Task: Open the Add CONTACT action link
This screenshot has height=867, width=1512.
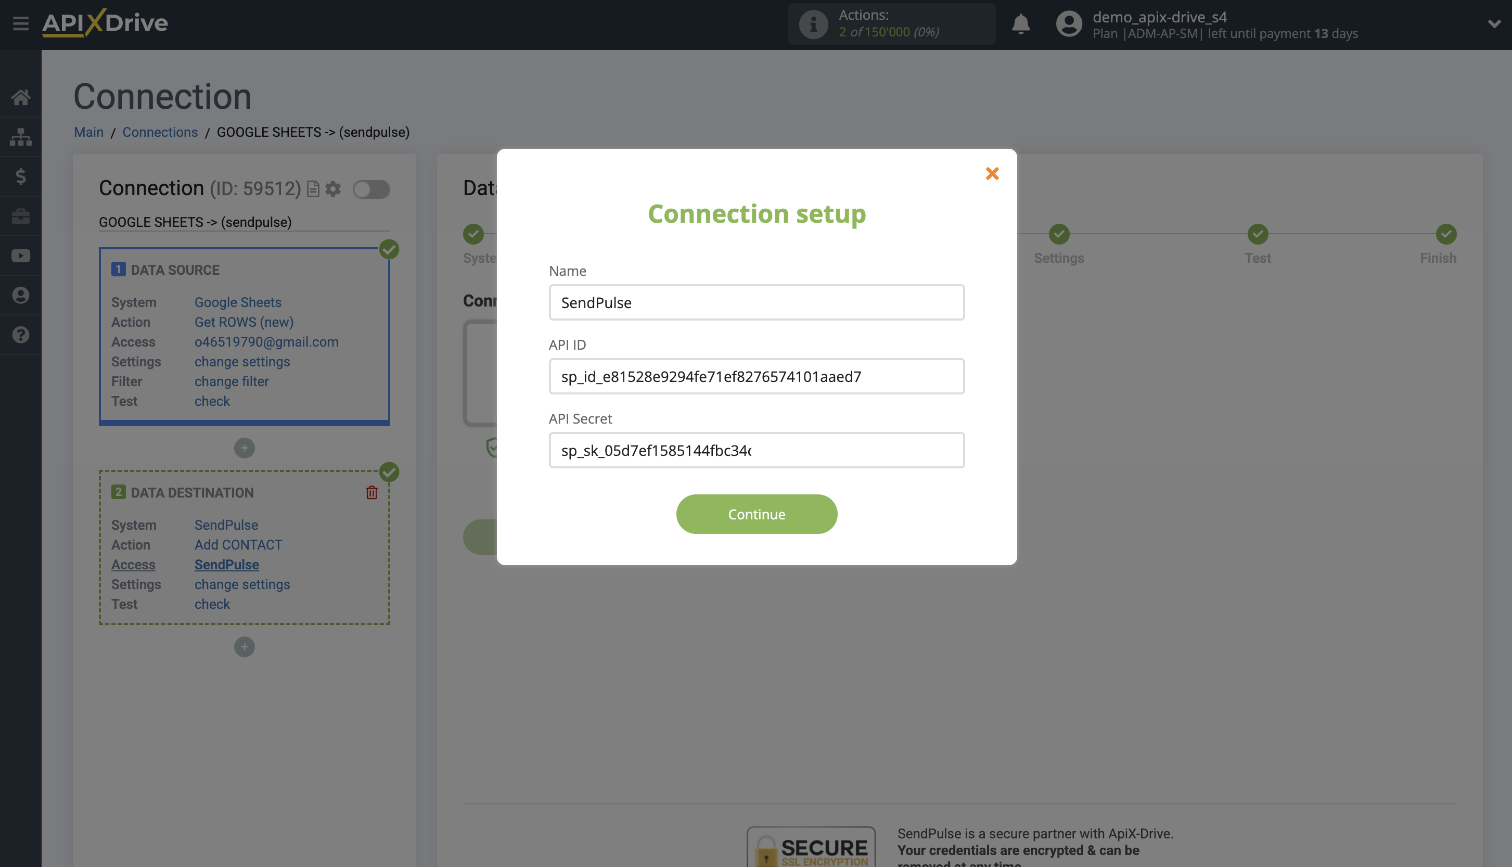Action: 238,545
